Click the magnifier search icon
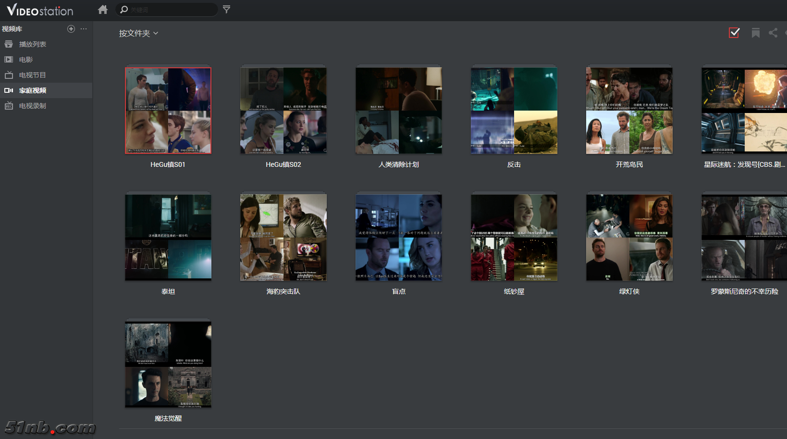Viewport: 787px width, 439px height. 124,10
